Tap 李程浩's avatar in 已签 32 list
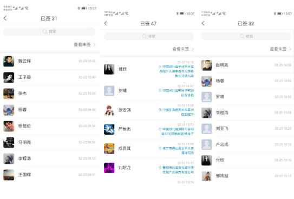The height and width of the screenshot is (199, 294). 207,112
